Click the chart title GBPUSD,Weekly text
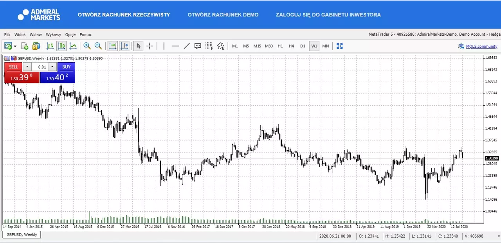 point(31,58)
